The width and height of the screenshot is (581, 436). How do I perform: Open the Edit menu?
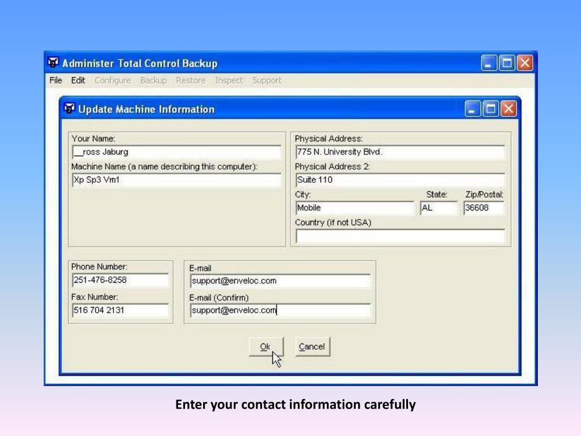(78, 81)
